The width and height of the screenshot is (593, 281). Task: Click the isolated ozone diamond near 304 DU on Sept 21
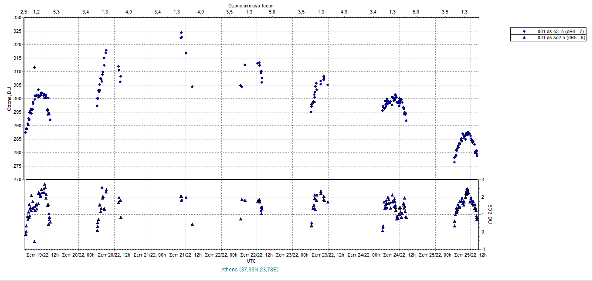point(192,86)
